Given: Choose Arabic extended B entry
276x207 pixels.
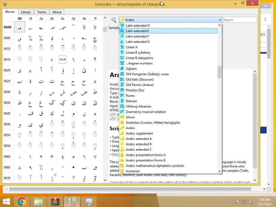Looking at the screenshot, I should [168, 144].
